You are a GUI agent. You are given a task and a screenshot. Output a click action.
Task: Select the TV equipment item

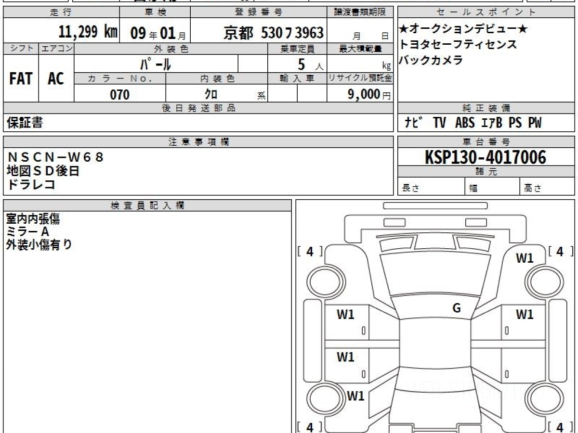tap(439, 123)
